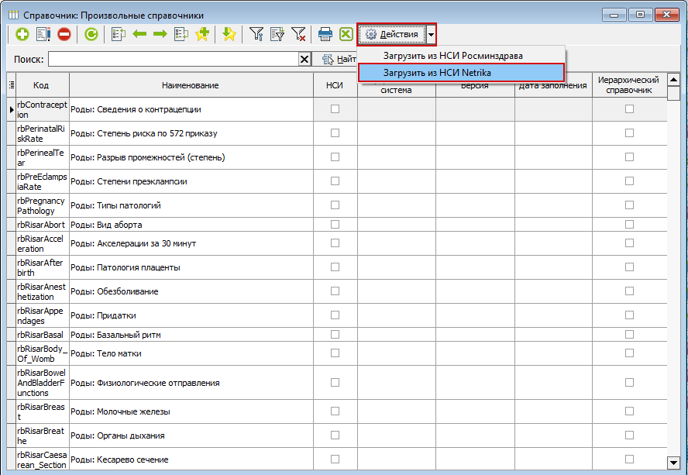Screen dimensions: 688x475
Task: Click the green right arrow icon
Action: (x=160, y=34)
